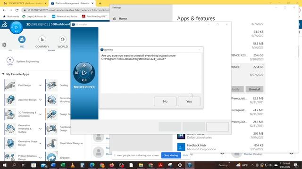Switch to the COMPANY tab
The height and width of the screenshot is (169, 302).
(42, 42)
